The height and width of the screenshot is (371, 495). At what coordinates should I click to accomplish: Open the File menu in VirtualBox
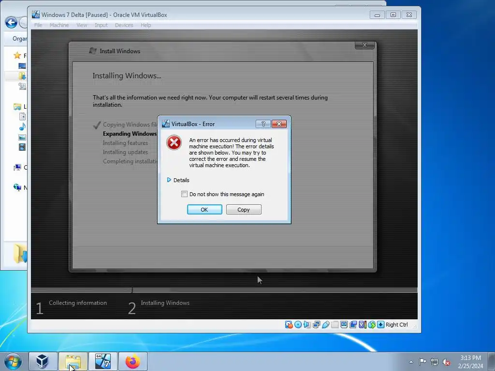(x=38, y=25)
